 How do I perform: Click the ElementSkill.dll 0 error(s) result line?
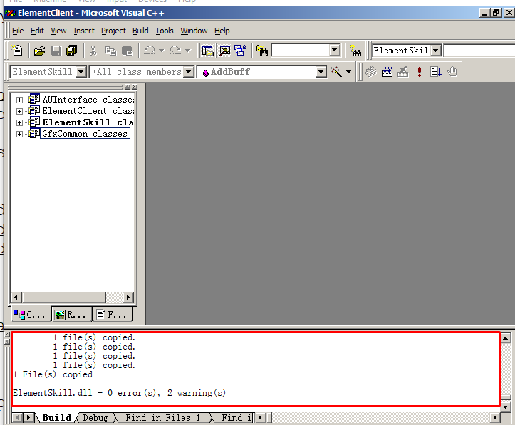(120, 393)
